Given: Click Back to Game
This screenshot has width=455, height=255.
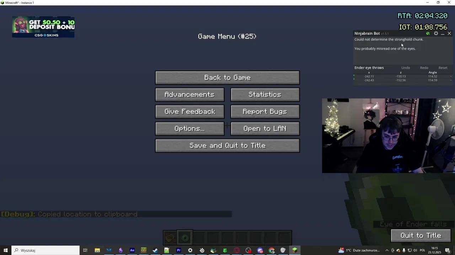Looking at the screenshot, I should pyautogui.click(x=227, y=78).
